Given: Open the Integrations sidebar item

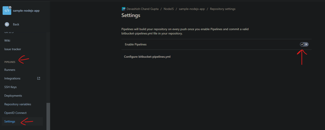Looking at the screenshot, I should pos(12,78).
